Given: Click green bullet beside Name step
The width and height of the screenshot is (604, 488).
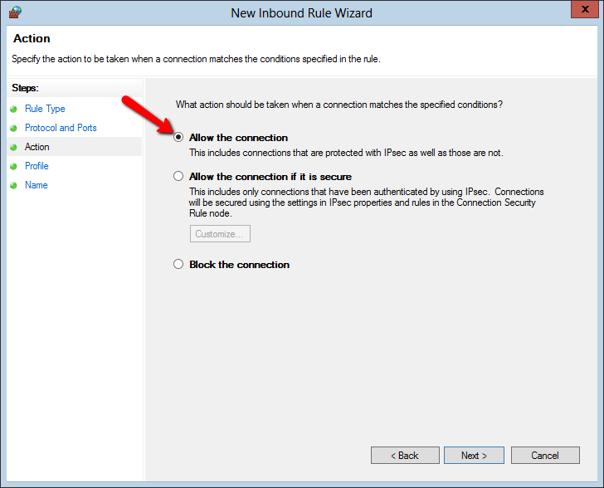Looking at the screenshot, I should [13, 185].
